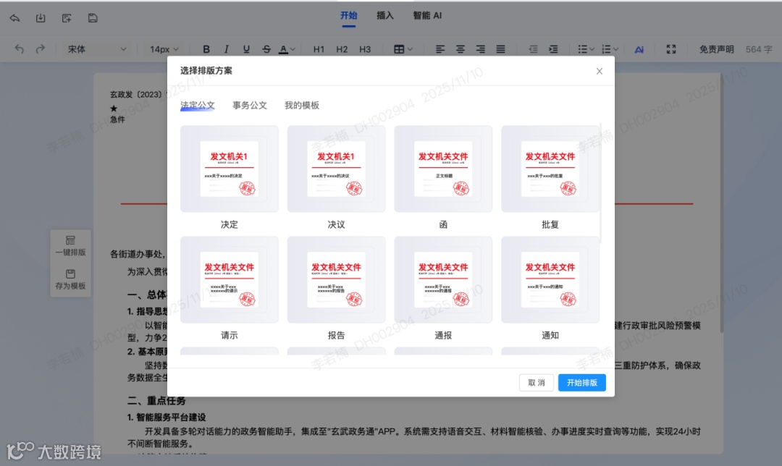Viewport: 782px width, 466px height.
Task: Decrease paragraph indent
Action: pyautogui.click(x=533, y=48)
